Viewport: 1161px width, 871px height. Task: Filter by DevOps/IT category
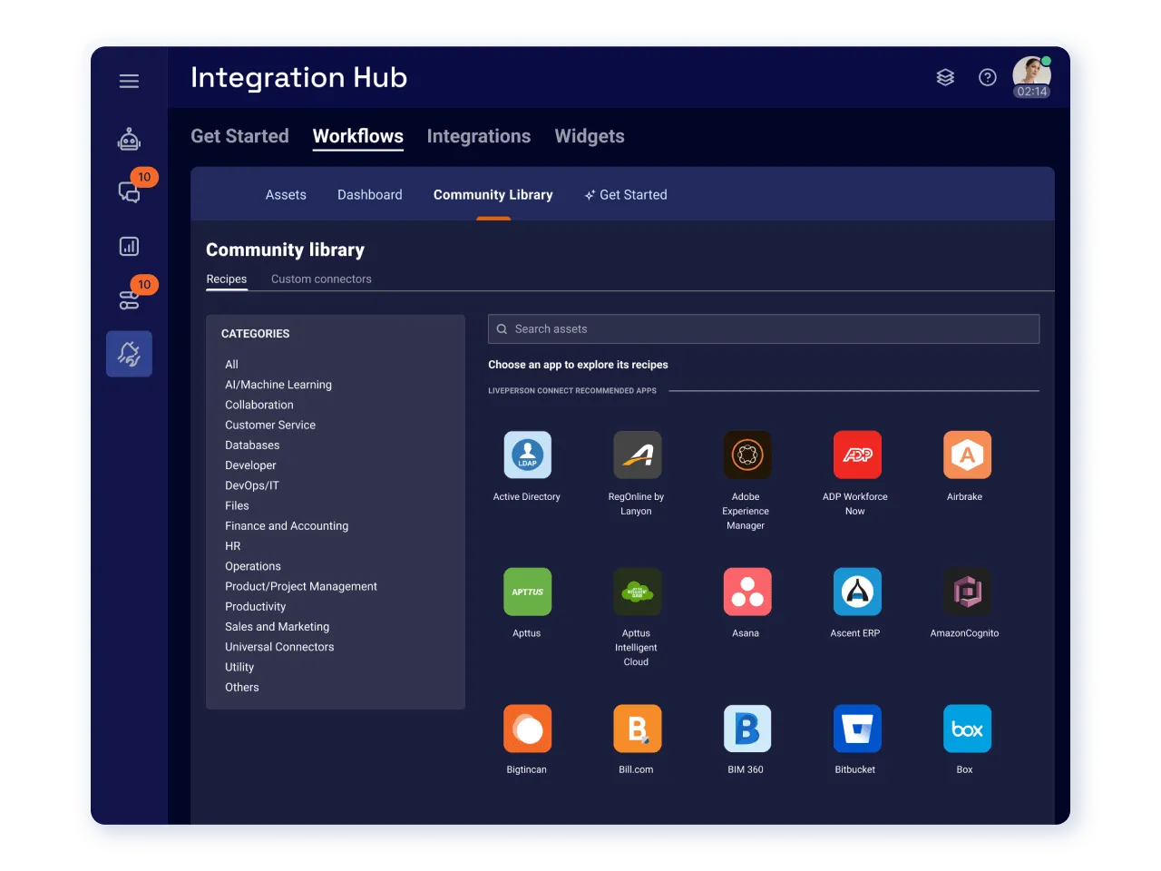point(252,485)
